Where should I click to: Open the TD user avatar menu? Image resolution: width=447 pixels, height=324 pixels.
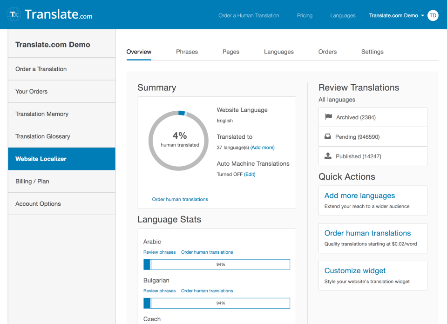click(x=433, y=15)
